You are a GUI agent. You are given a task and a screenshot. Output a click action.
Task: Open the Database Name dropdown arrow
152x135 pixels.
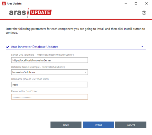pos(86,72)
